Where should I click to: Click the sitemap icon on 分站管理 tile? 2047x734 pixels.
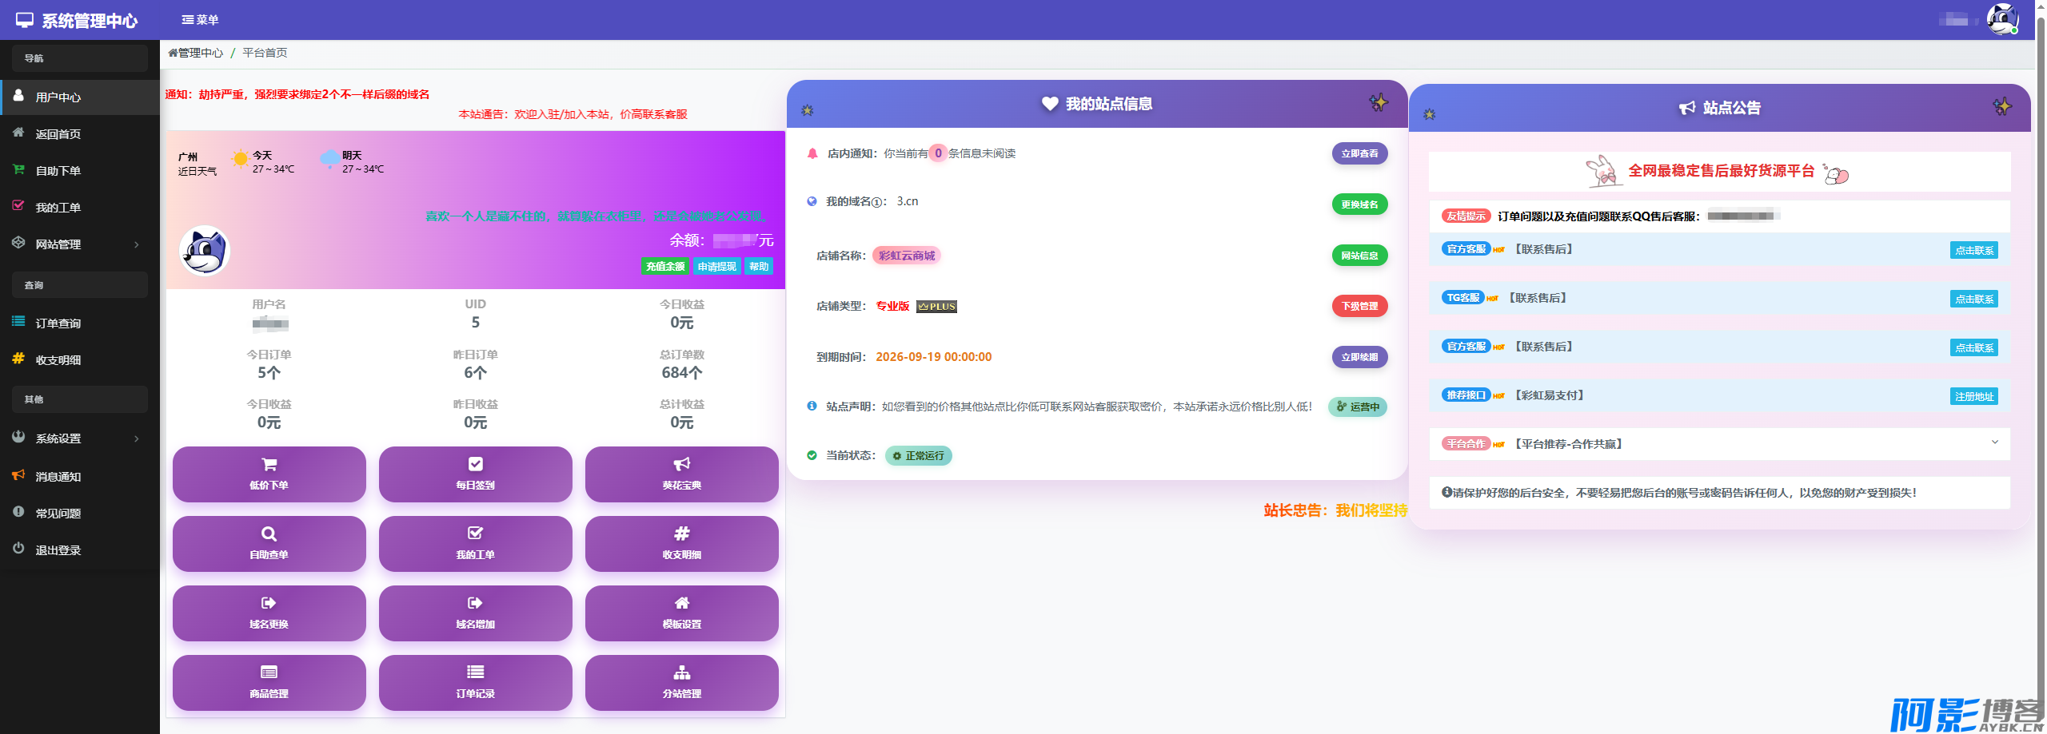pyautogui.click(x=681, y=673)
